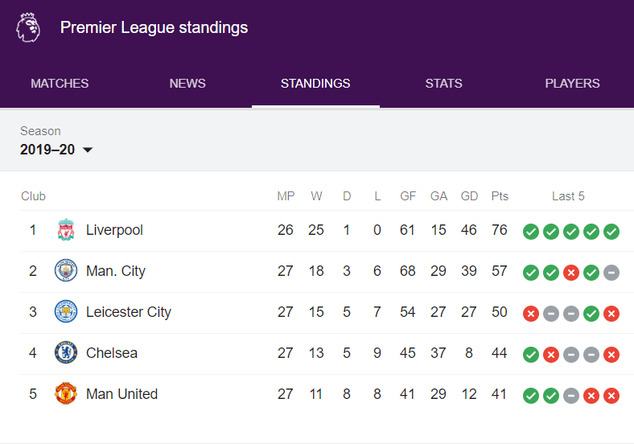
Task: Click Man United's grey draw icon
Action: tap(571, 396)
